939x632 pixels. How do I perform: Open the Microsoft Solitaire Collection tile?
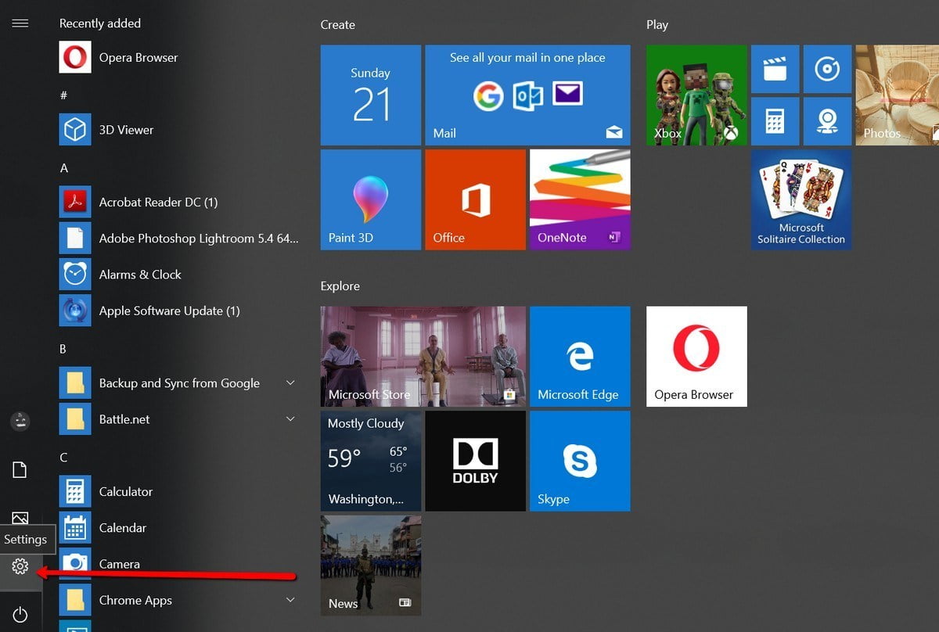(x=800, y=199)
